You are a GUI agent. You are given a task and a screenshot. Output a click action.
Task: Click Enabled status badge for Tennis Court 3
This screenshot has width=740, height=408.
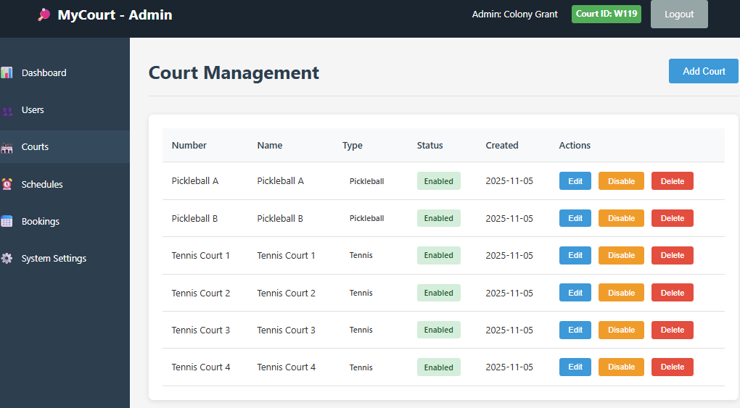point(438,330)
